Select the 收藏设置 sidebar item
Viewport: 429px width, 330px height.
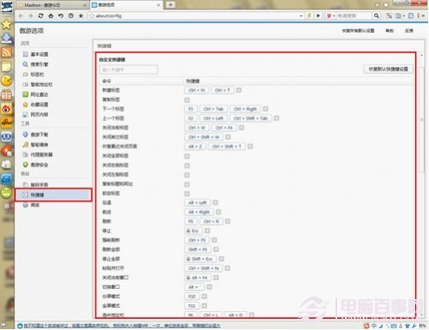pos(35,104)
